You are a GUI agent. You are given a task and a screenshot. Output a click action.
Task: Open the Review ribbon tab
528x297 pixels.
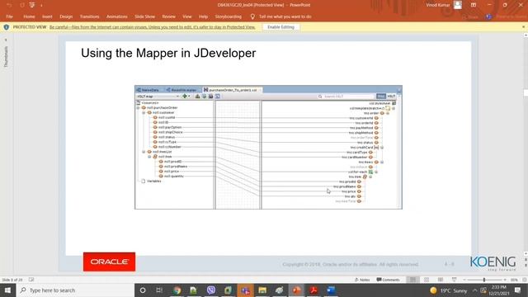pyautogui.click(x=168, y=16)
